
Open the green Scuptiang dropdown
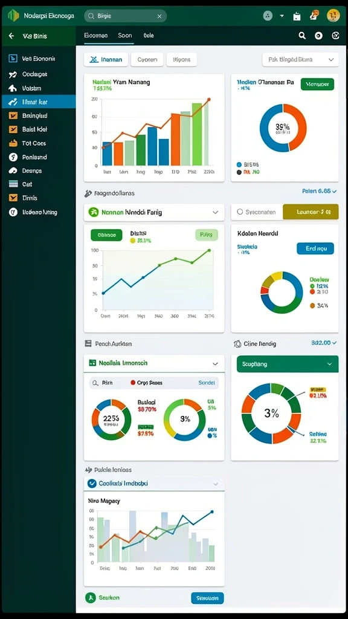click(x=288, y=364)
